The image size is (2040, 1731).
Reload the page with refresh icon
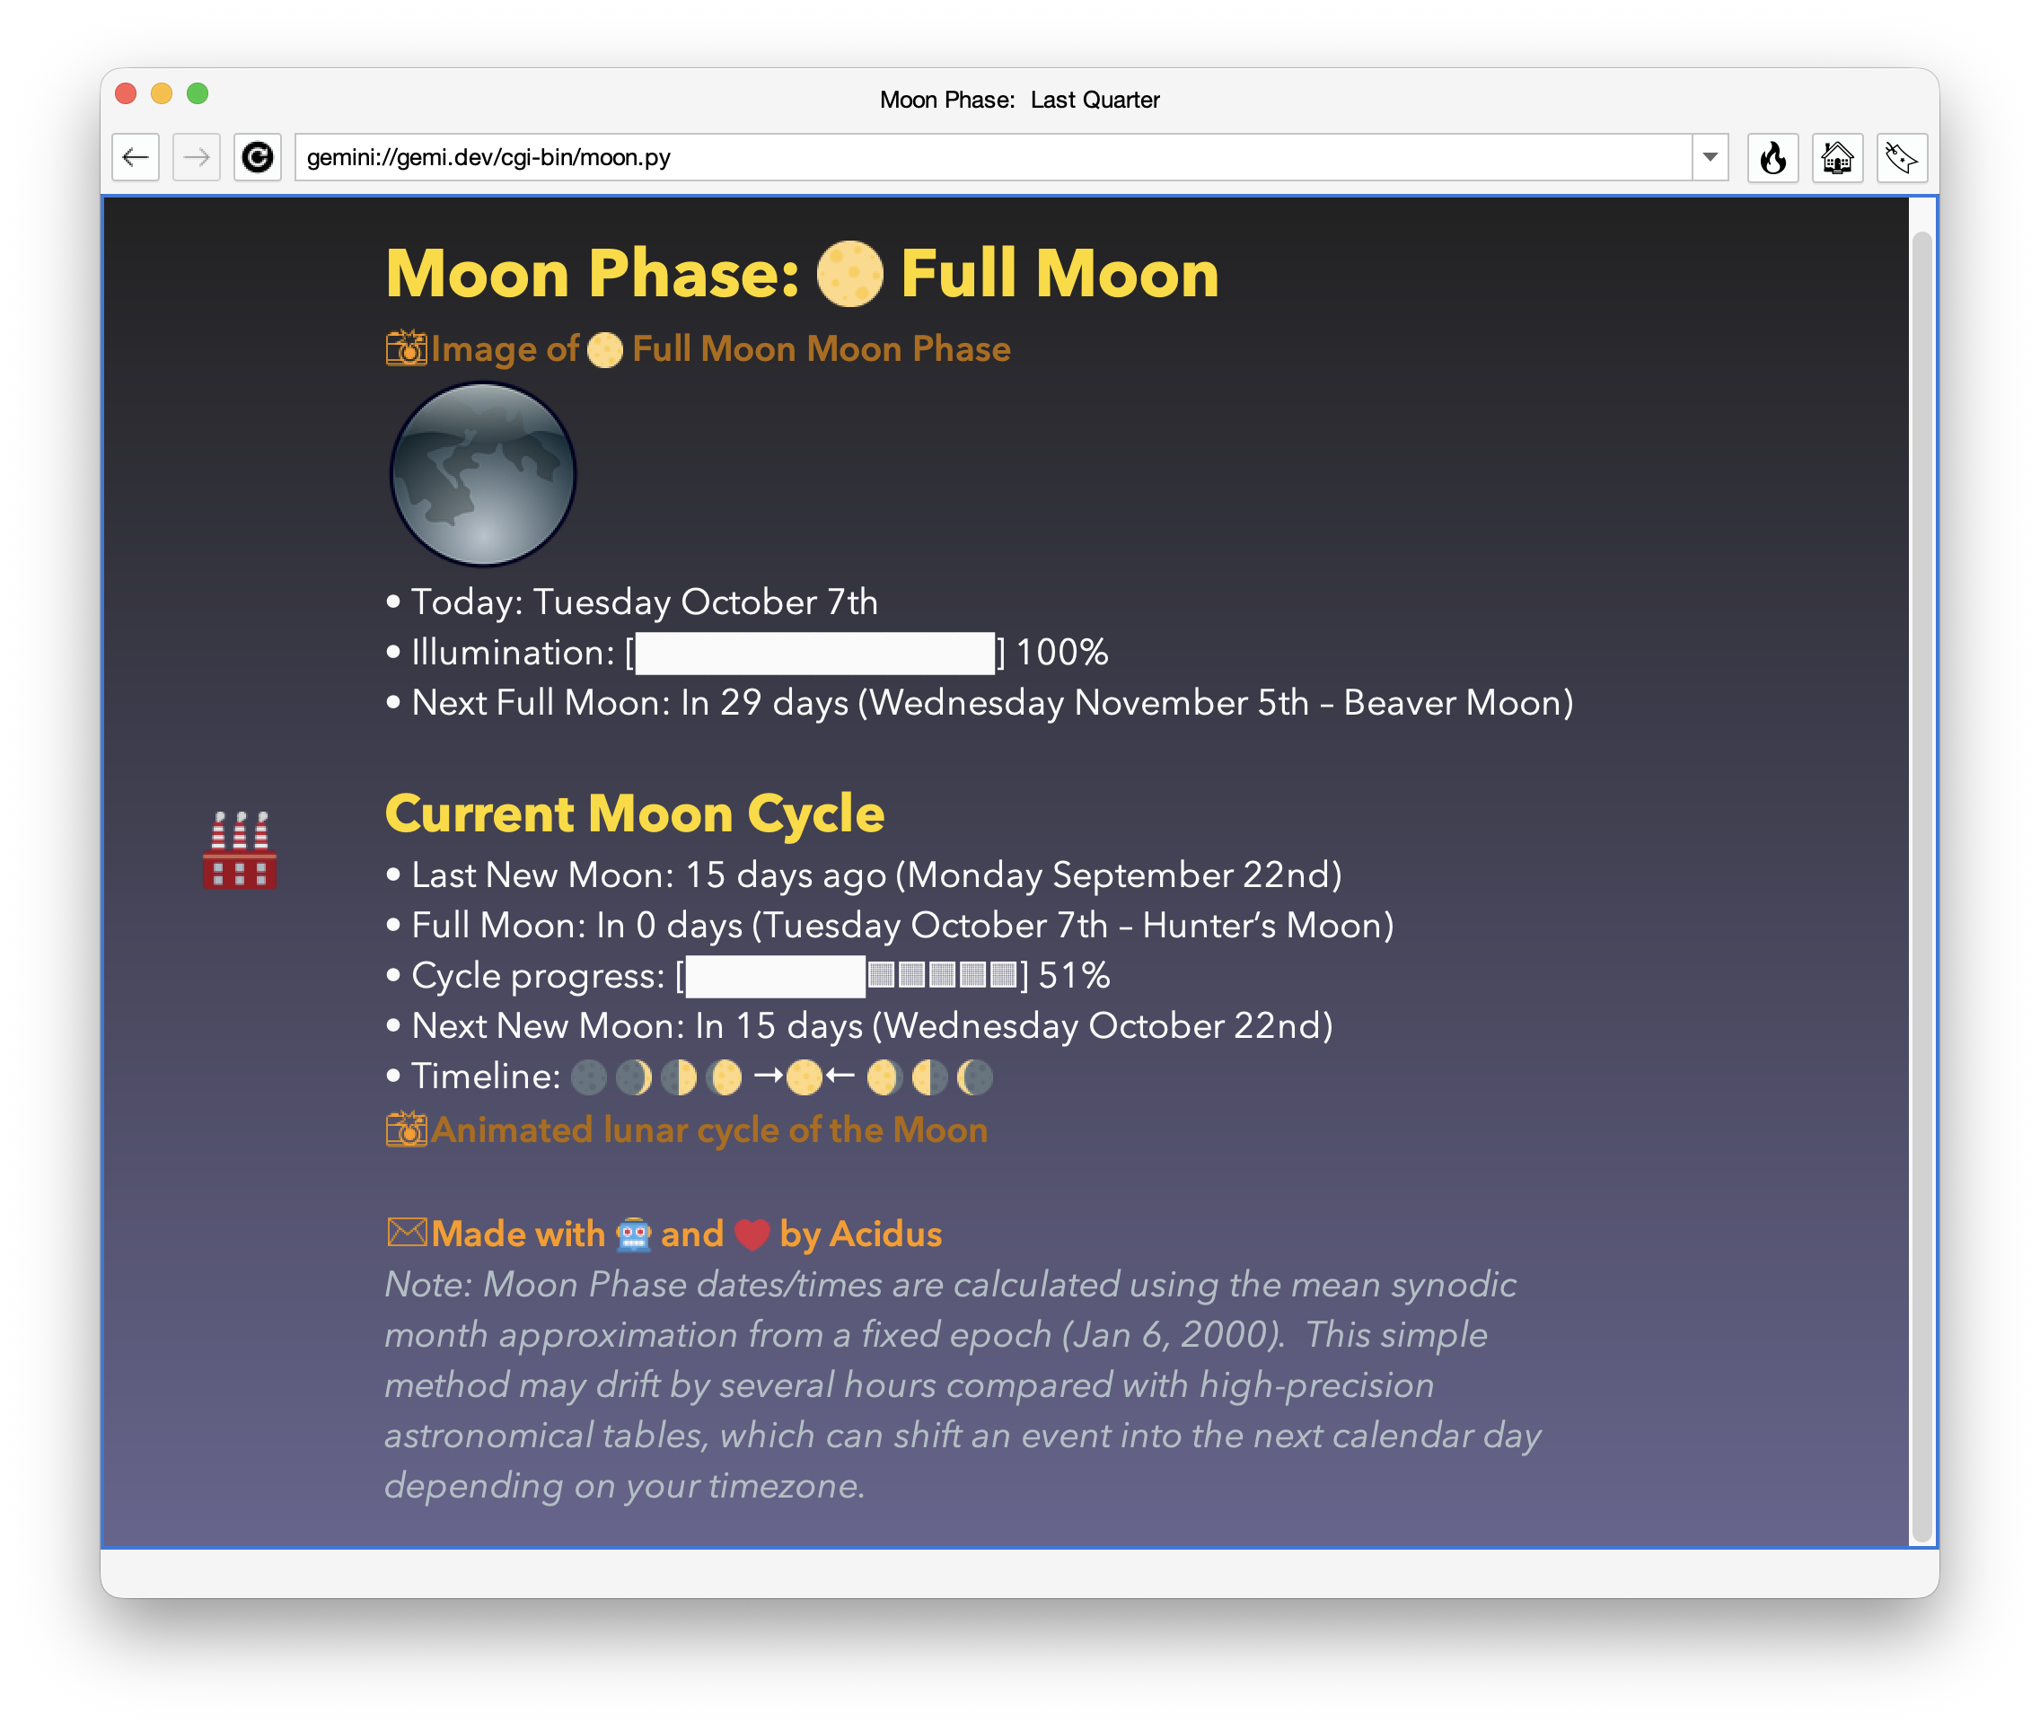click(x=258, y=157)
